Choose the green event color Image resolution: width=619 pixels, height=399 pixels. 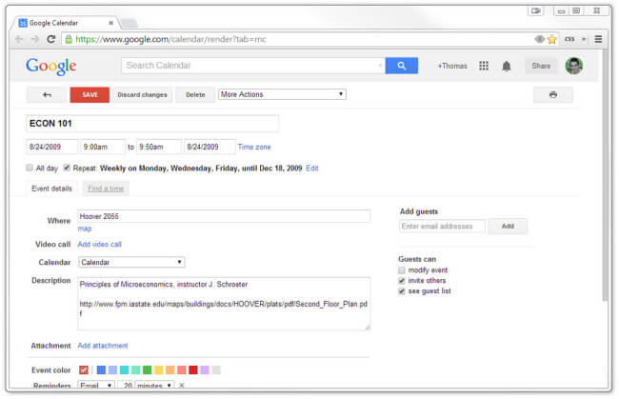(x=148, y=369)
